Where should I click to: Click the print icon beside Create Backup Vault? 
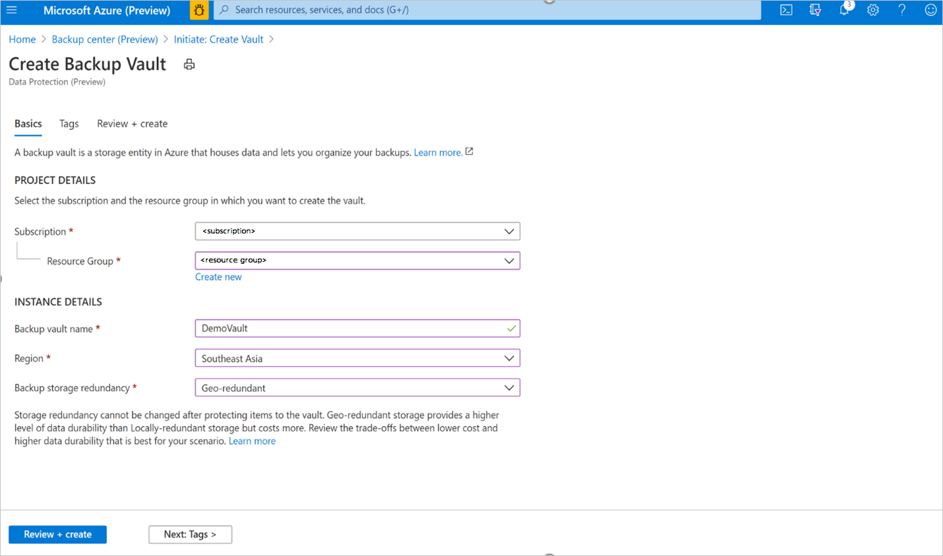pos(189,64)
